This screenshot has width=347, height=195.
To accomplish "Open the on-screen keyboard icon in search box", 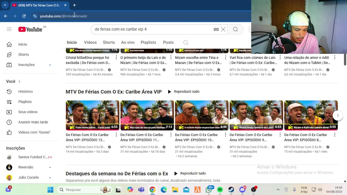I will [216, 29].
